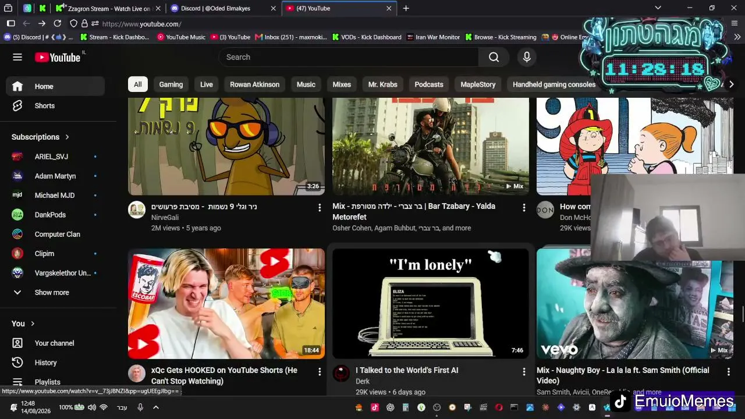Open the Michael MJD subscription

point(56,196)
